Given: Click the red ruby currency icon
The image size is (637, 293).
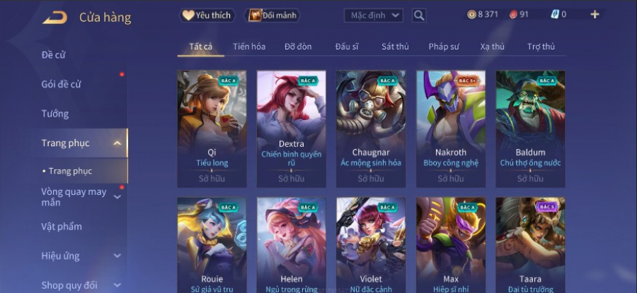Looking at the screenshot, I should tap(514, 15).
